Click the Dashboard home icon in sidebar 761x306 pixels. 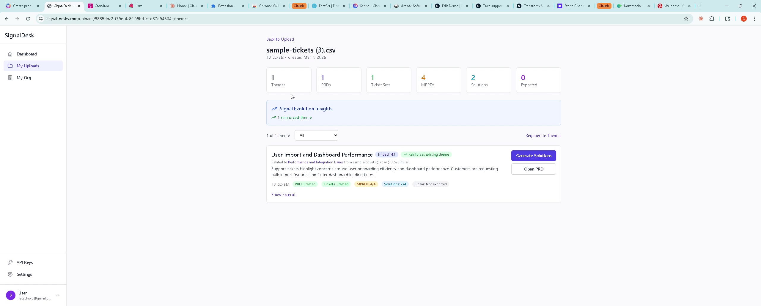coord(10,54)
